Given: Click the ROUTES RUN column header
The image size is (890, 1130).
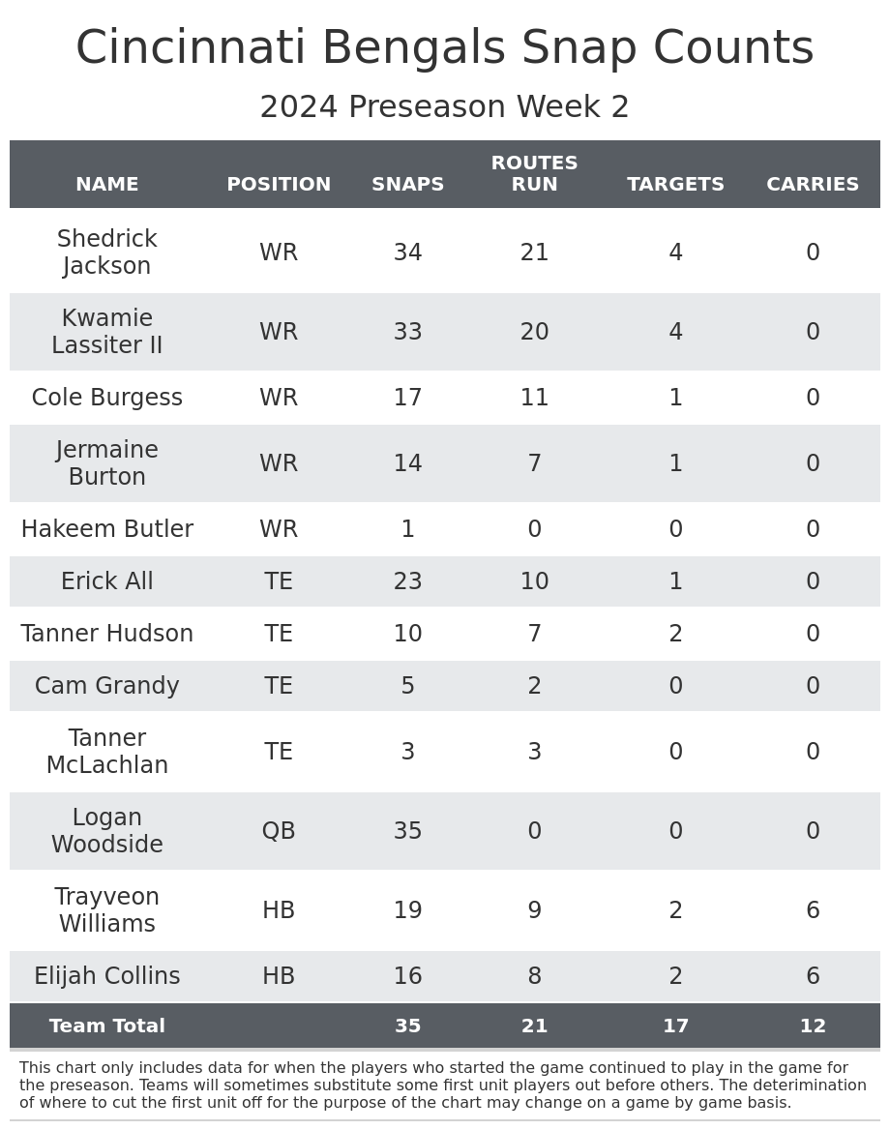Looking at the screenshot, I should (534, 174).
